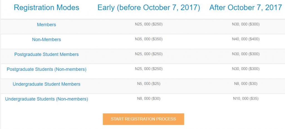Click Non-Members late price N40, 000 ($400)
The width and height of the screenshot is (285, 129).
coord(245,39)
